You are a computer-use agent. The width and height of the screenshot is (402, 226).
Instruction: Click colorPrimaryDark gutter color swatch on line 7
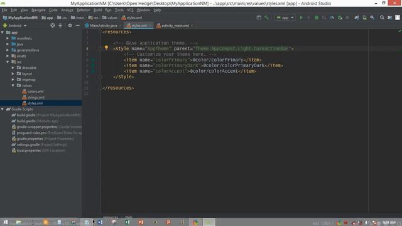(93, 65)
